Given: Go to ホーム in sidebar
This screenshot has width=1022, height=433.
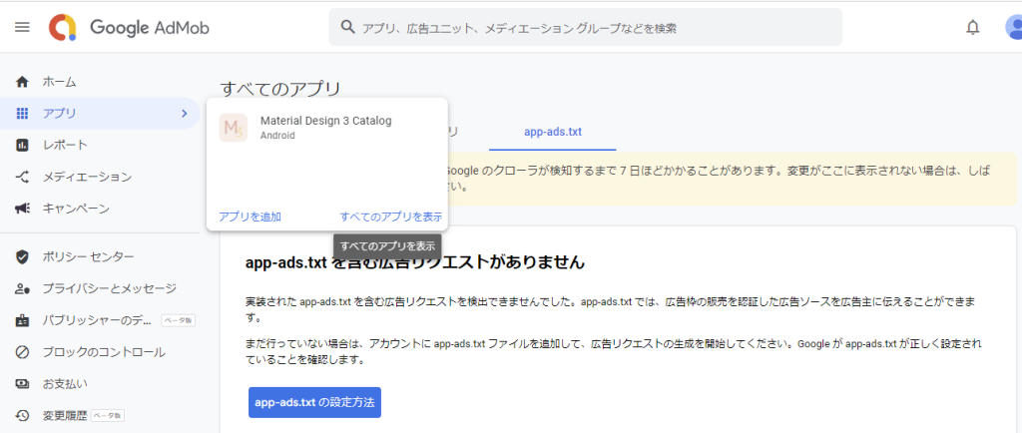Looking at the screenshot, I should coord(59,82).
